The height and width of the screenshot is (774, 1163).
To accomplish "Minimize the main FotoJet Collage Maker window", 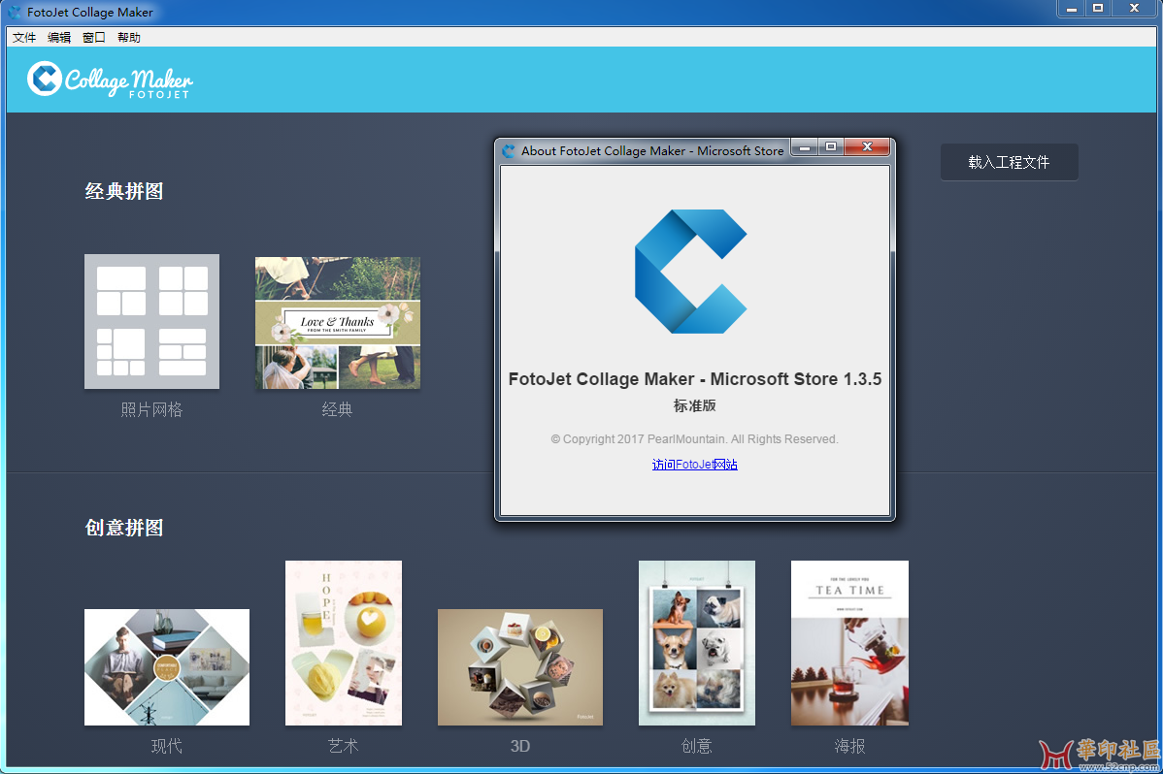I will click(x=1071, y=8).
